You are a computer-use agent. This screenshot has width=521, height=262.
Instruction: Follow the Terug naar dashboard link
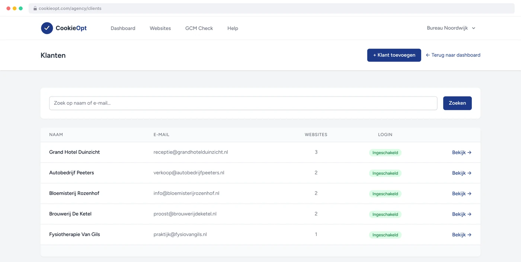[453, 55]
